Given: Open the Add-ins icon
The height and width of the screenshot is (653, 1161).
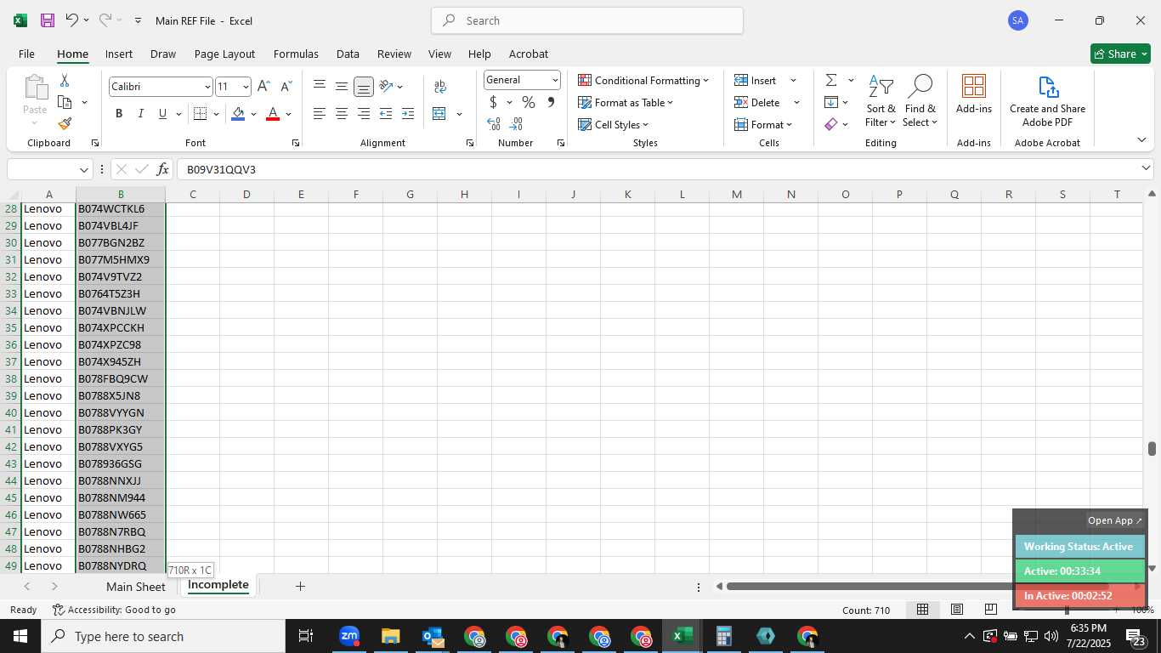Looking at the screenshot, I should [x=974, y=87].
